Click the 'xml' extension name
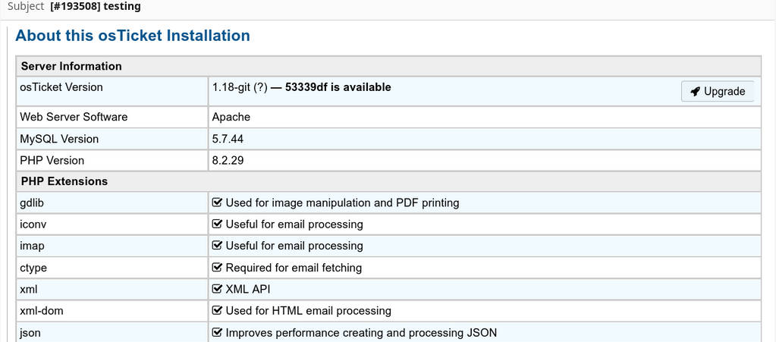This screenshot has width=776, height=342. 28,289
